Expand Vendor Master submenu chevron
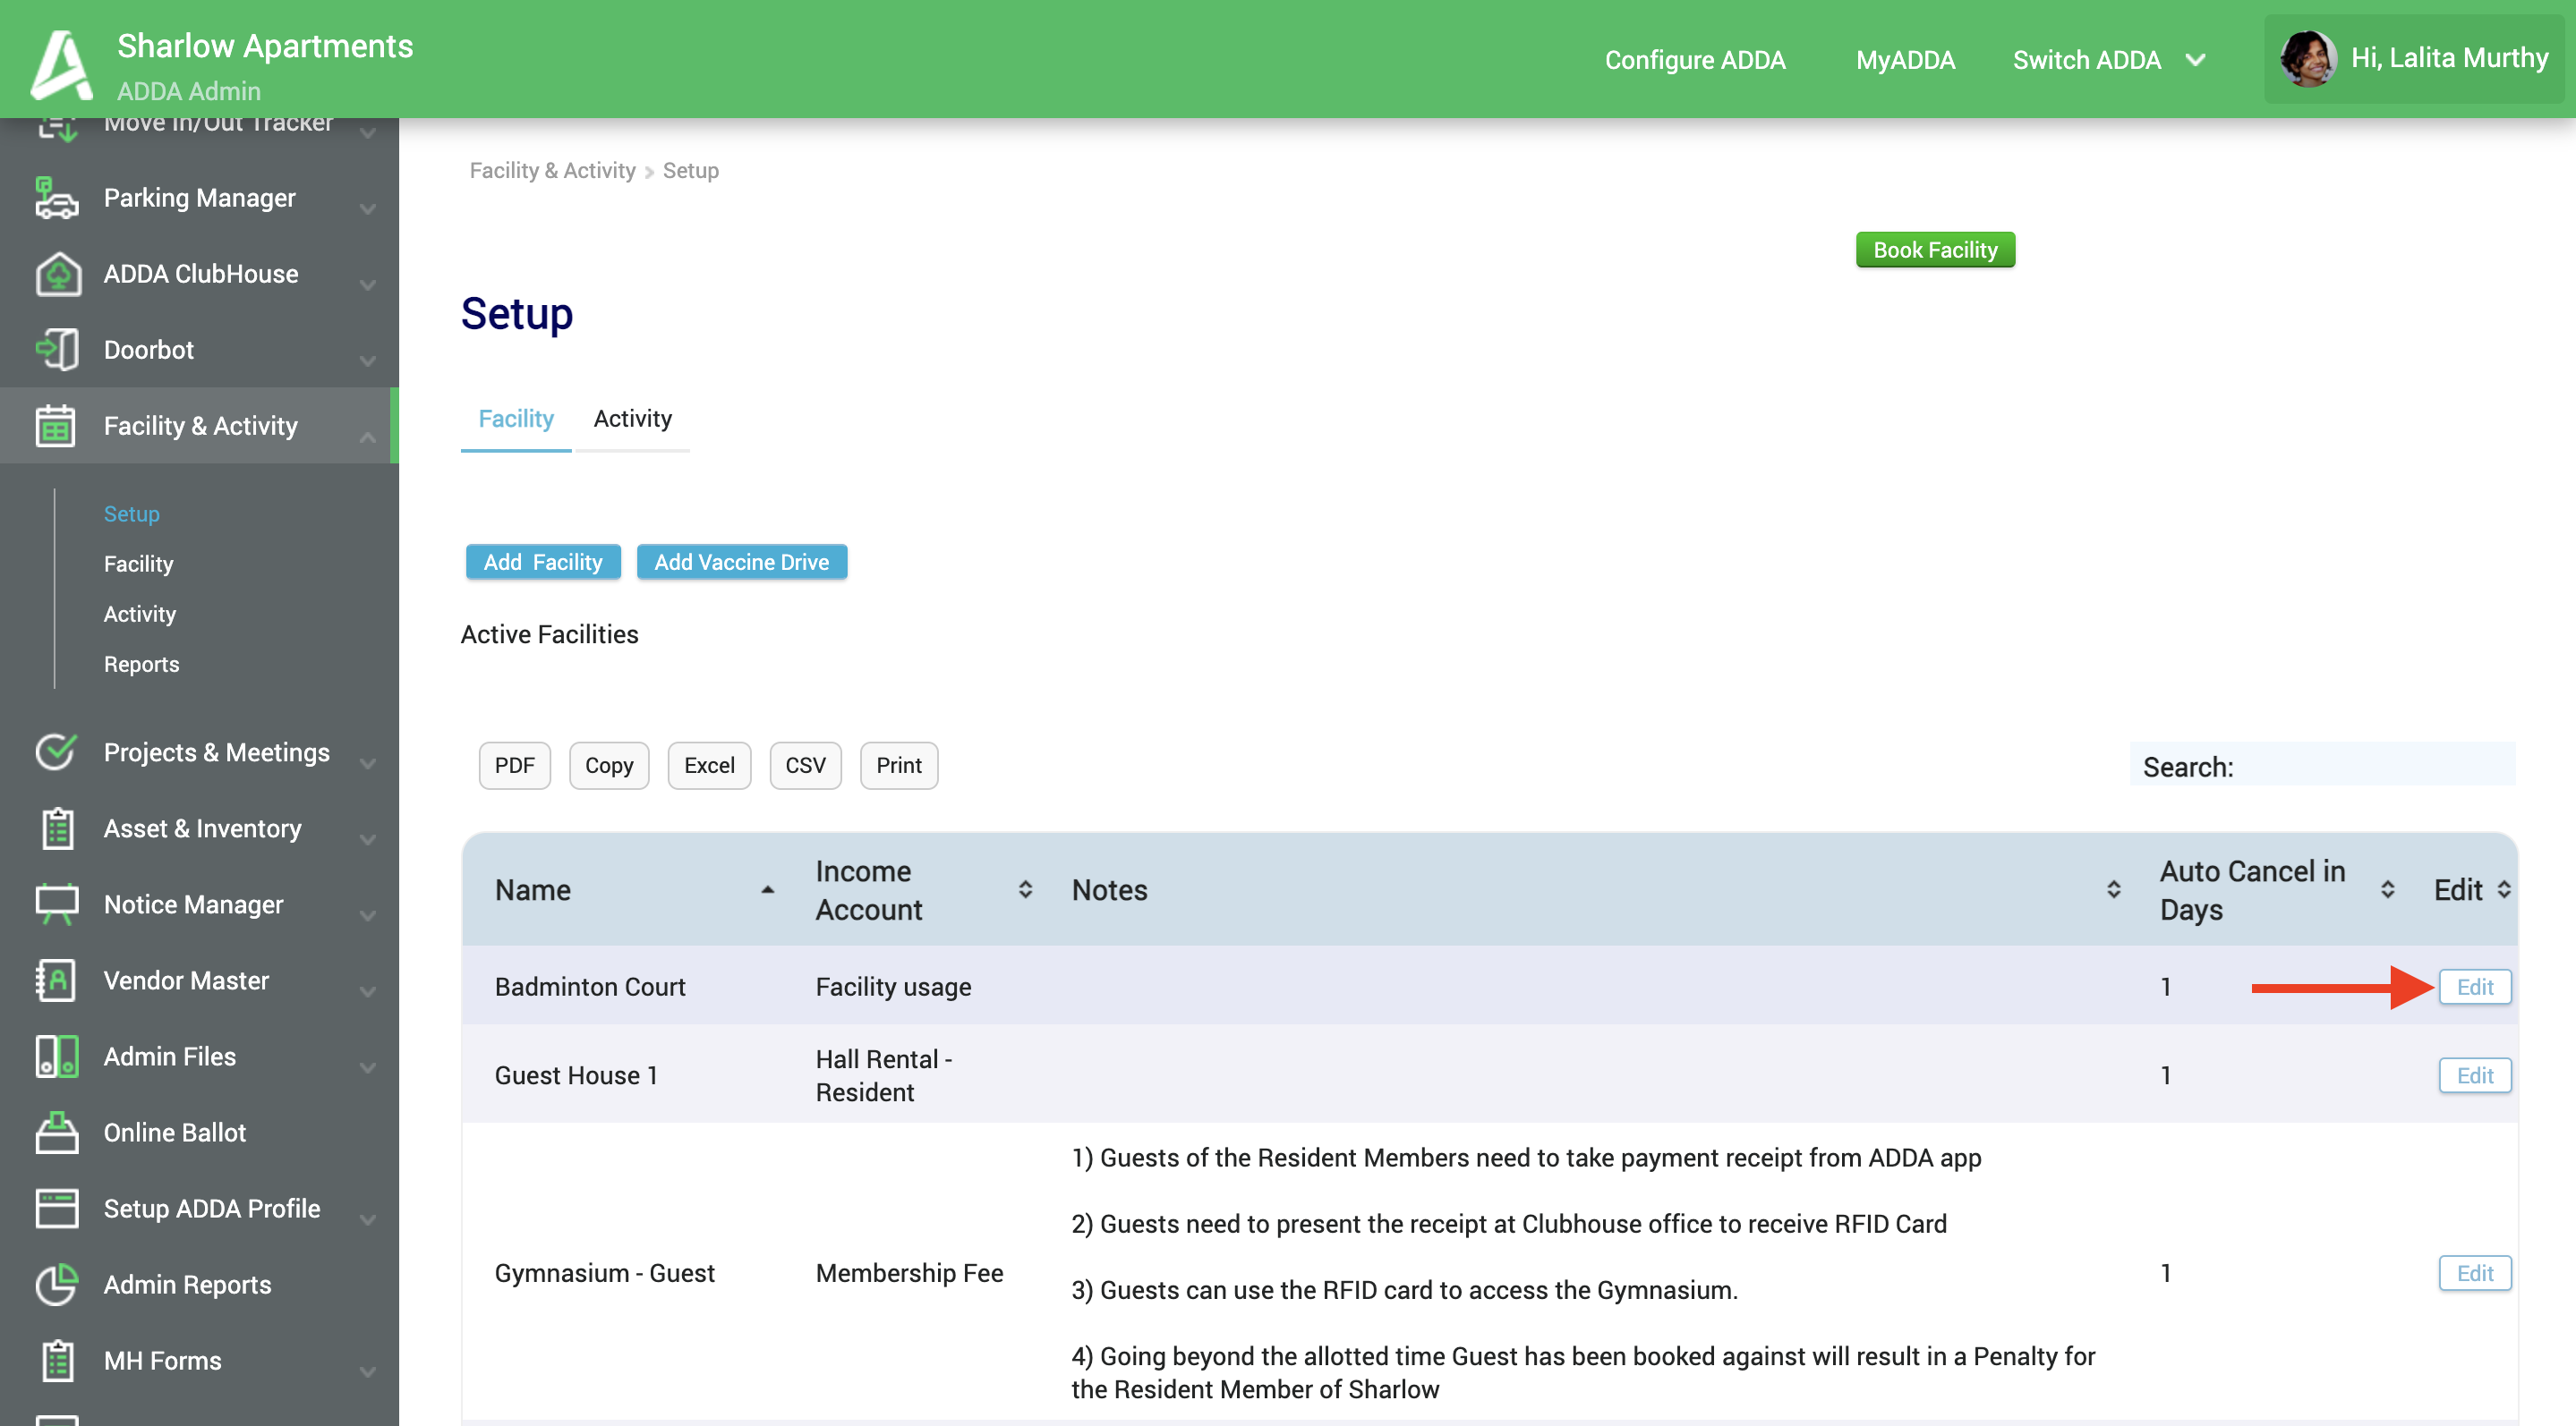The height and width of the screenshot is (1426, 2576). (368, 991)
